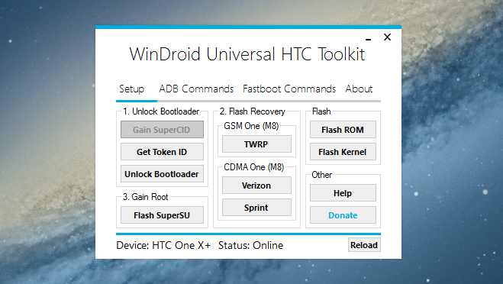The height and width of the screenshot is (284, 503).
Task: Open the Fastboot Commands tab
Action: 289,89
